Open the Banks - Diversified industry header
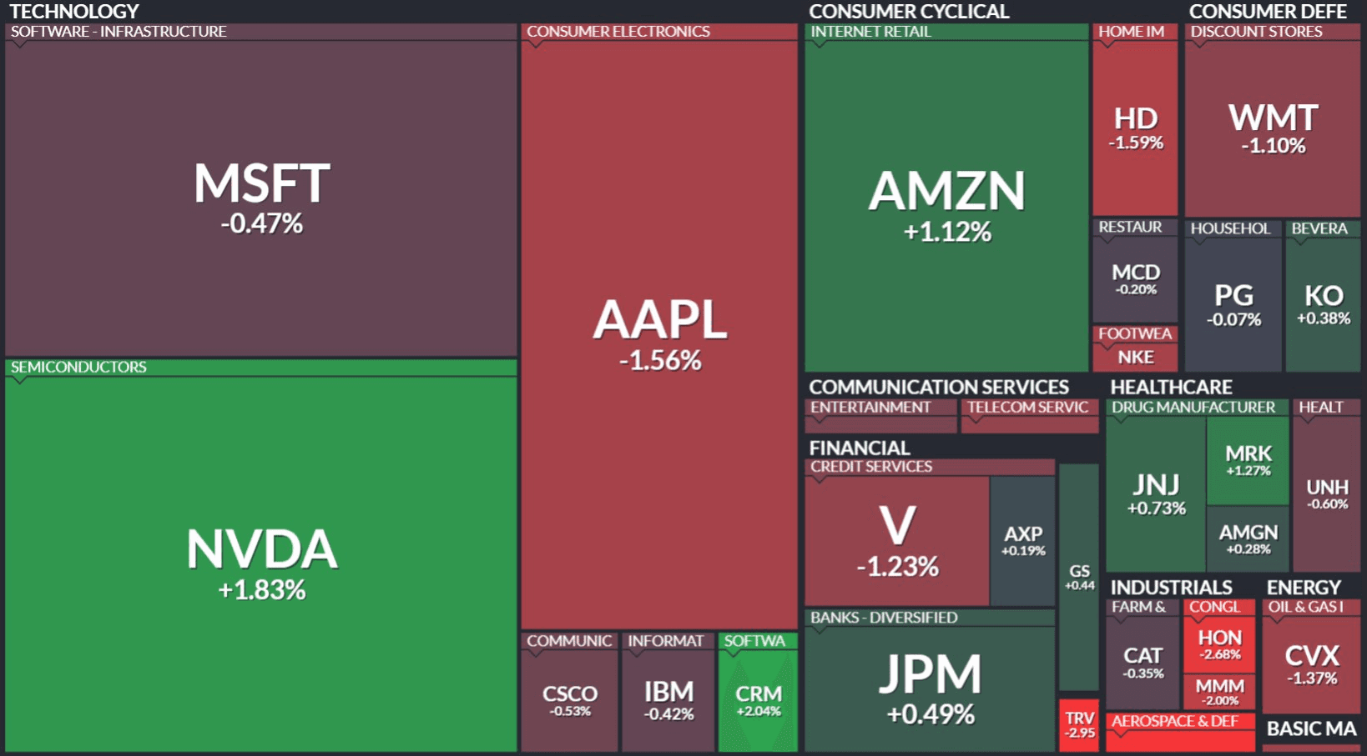 click(884, 618)
